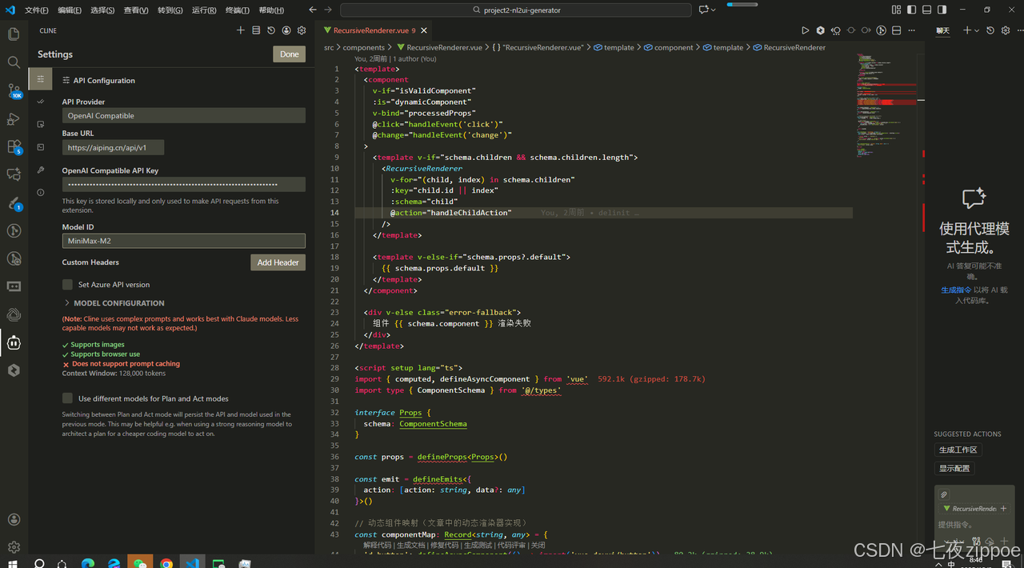This screenshot has height=568, width=1024.
Task: Enable Use different models for Plan and Act
Action: (67, 398)
